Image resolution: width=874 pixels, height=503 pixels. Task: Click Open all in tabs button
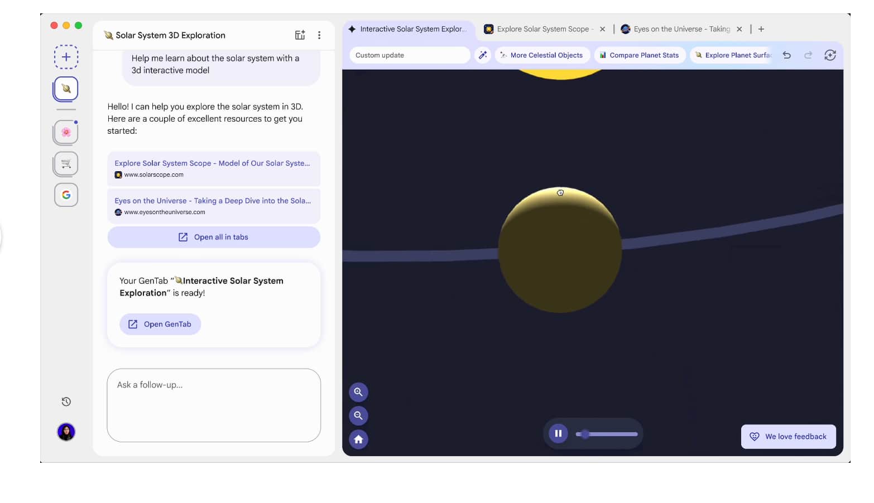pyautogui.click(x=214, y=237)
